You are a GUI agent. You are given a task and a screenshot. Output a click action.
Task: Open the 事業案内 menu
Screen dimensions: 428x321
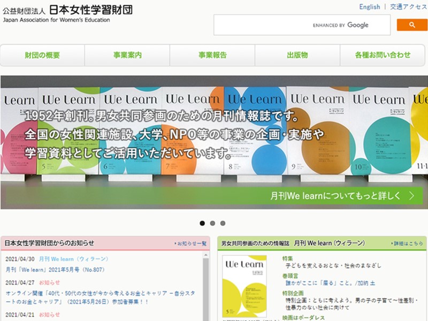[127, 55]
